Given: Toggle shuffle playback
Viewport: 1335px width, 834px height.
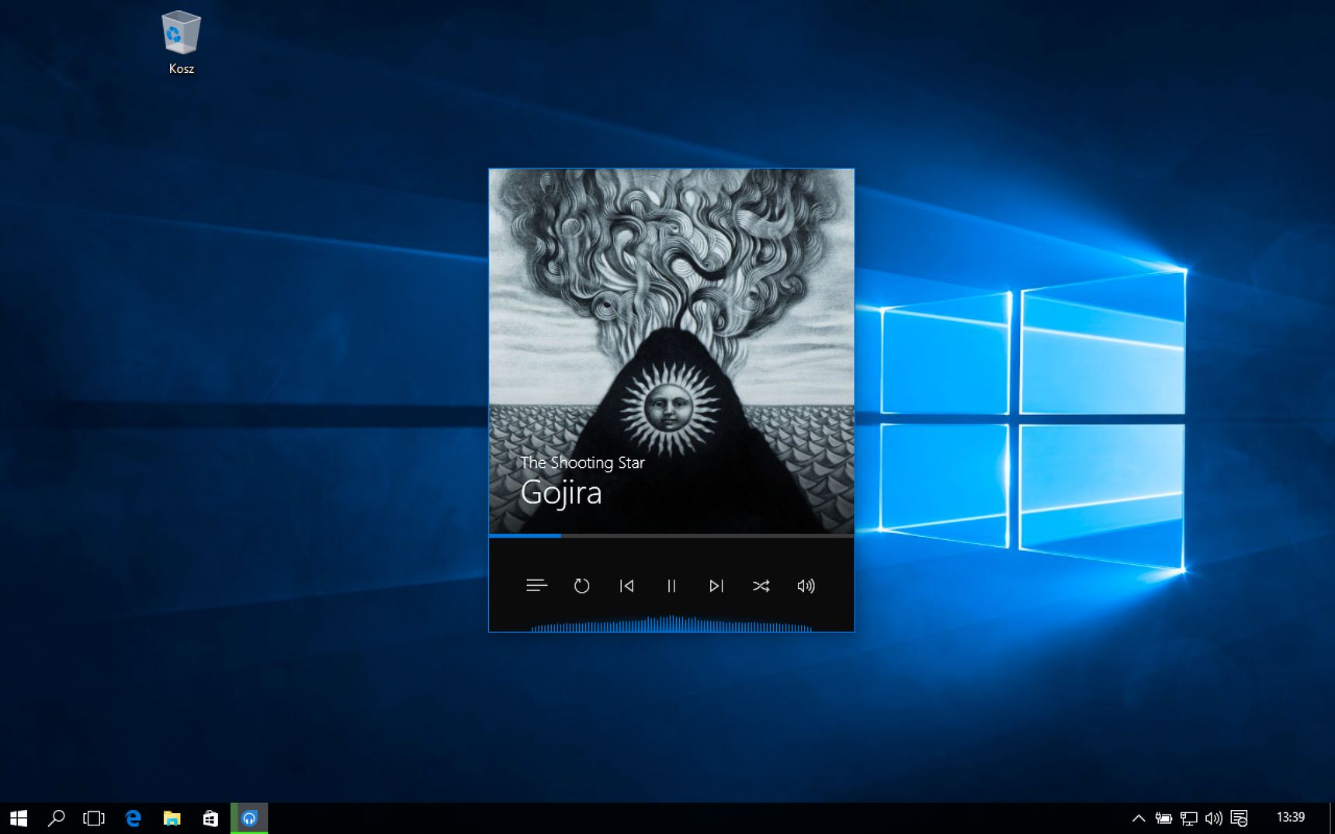Looking at the screenshot, I should click(x=761, y=586).
